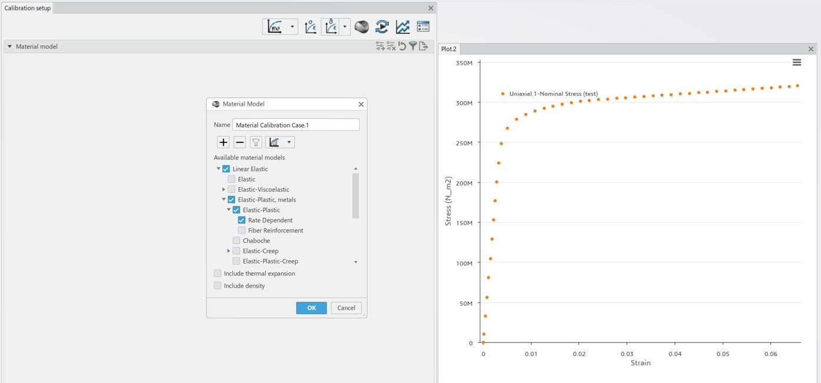This screenshot has width=821, height=383.
Task: Open dropdown arrow beside dialog chart icon
Action: pos(289,142)
